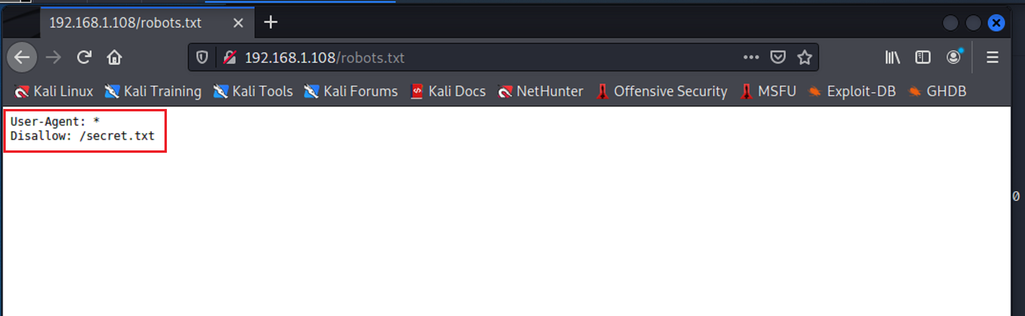Click the back navigation arrow
The height and width of the screenshot is (316, 1025).
(x=22, y=58)
